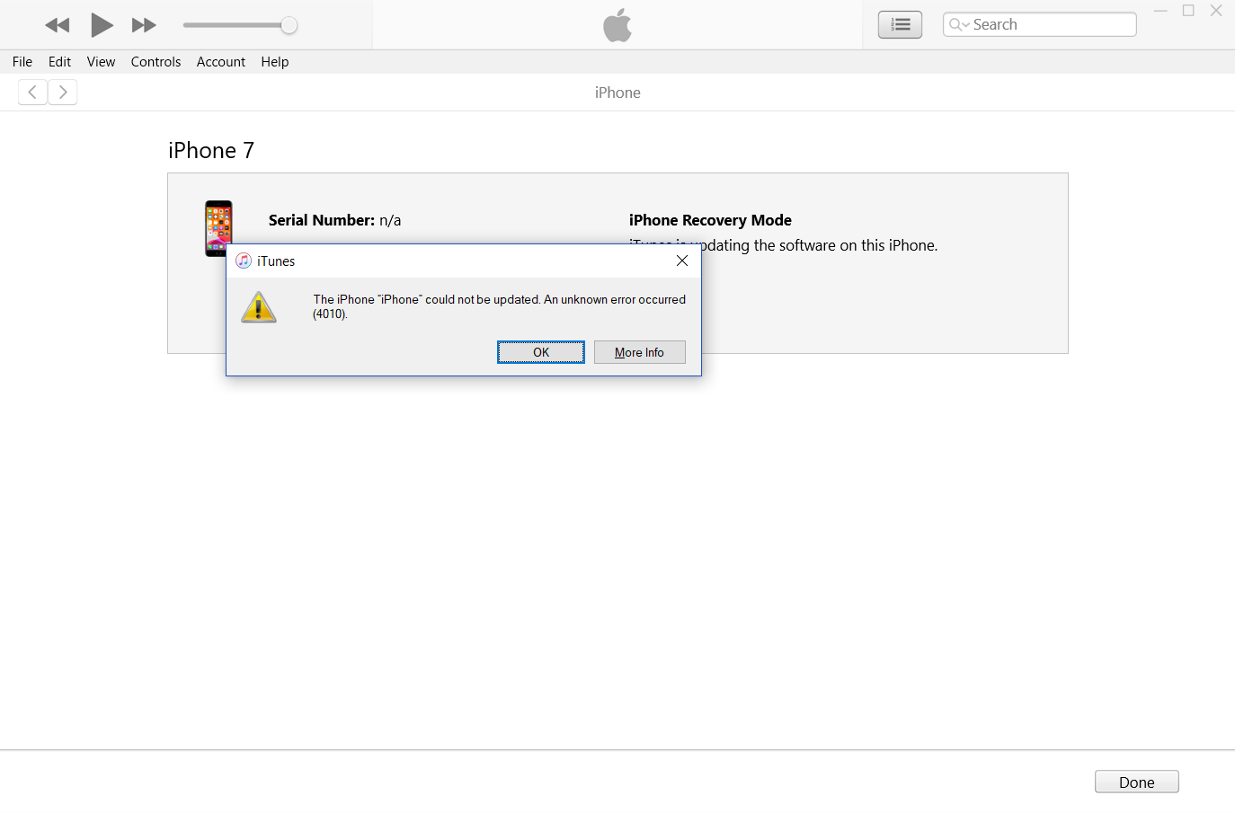The width and height of the screenshot is (1235, 813).
Task: Click the 'iPhone Recovery Mode' heading text
Action: click(x=710, y=220)
